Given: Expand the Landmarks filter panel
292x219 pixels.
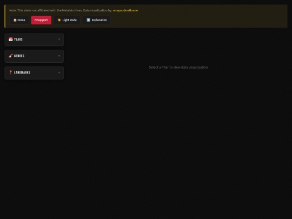Looking at the screenshot, I should point(34,72).
